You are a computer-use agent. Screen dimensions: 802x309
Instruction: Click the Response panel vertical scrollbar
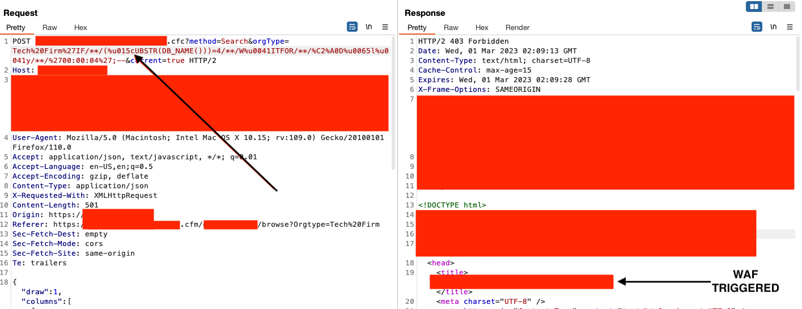click(798, 62)
